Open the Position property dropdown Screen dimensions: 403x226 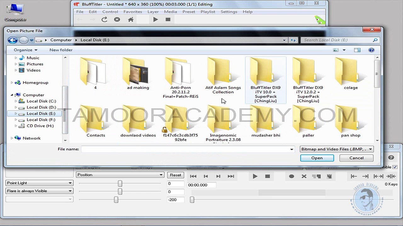click(x=120, y=175)
